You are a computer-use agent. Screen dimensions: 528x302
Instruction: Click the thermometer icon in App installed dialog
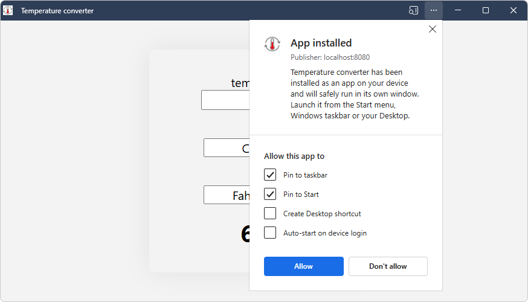272,44
